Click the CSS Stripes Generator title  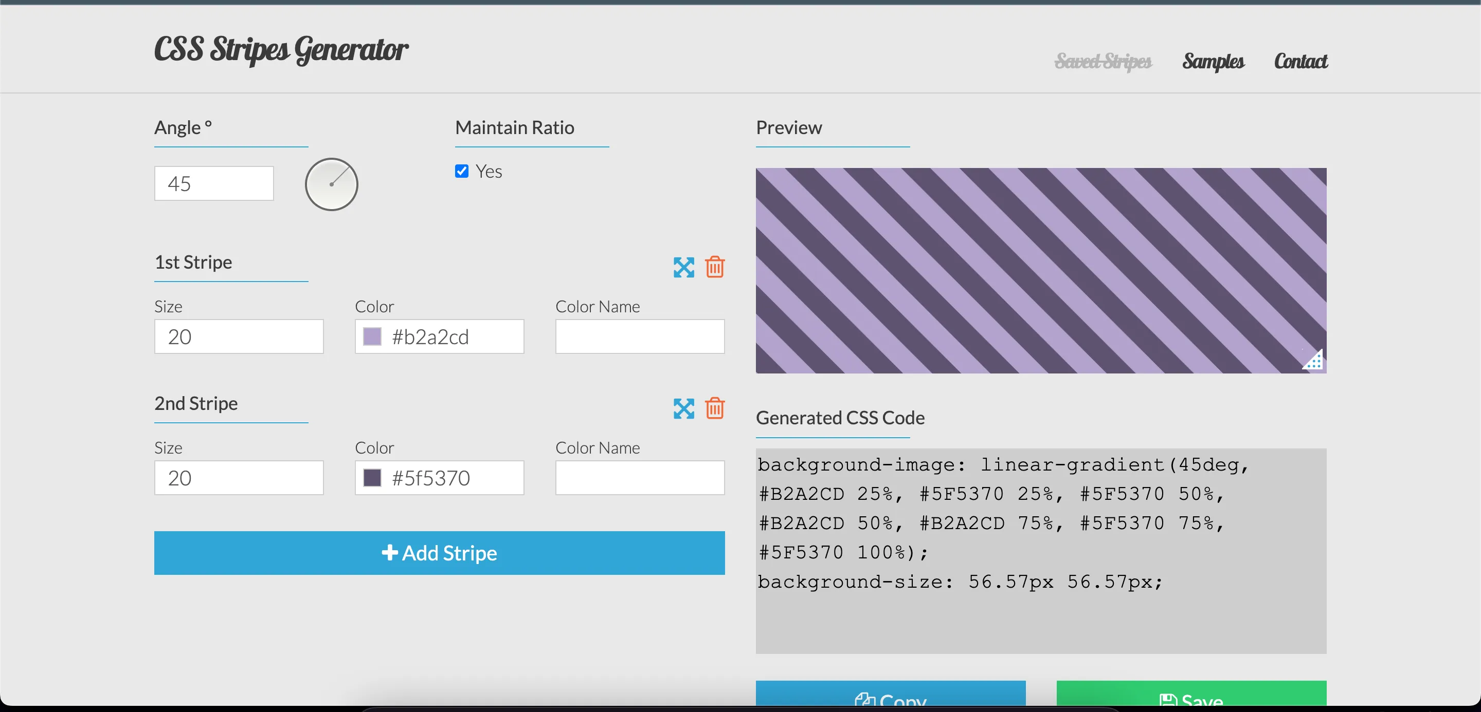281,50
